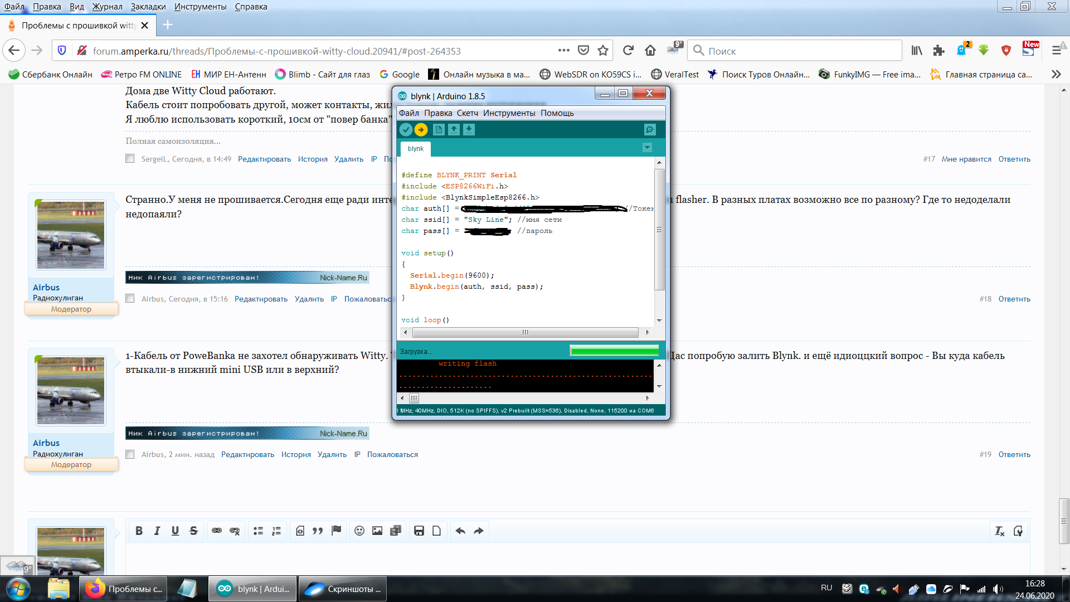
Task: Apply underline in forum editor
Action: coord(175,531)
